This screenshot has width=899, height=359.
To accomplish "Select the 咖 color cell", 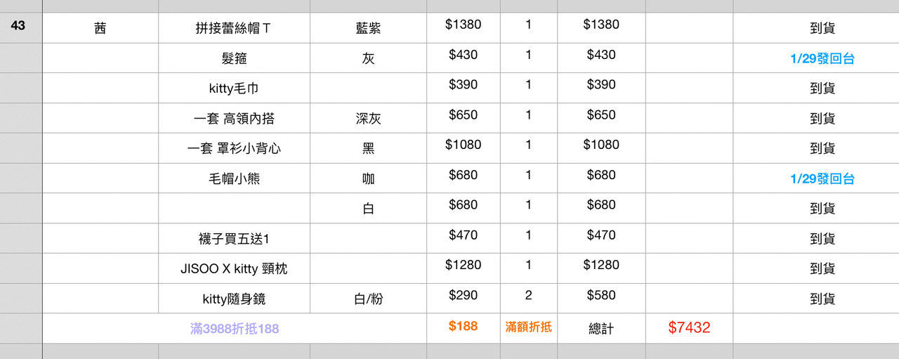I will click(x=368, y=178).
